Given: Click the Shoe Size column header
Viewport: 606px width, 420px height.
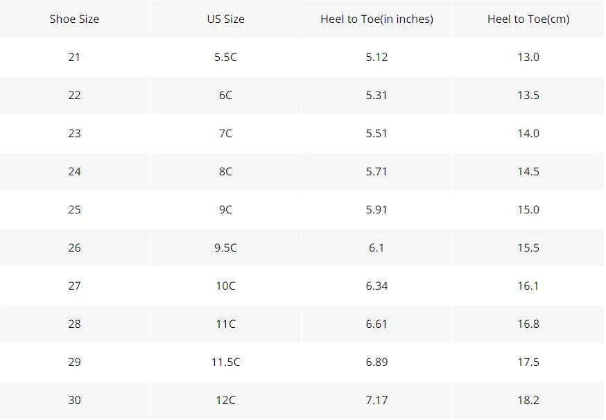Looking at the screenshot, I should 74,19.
